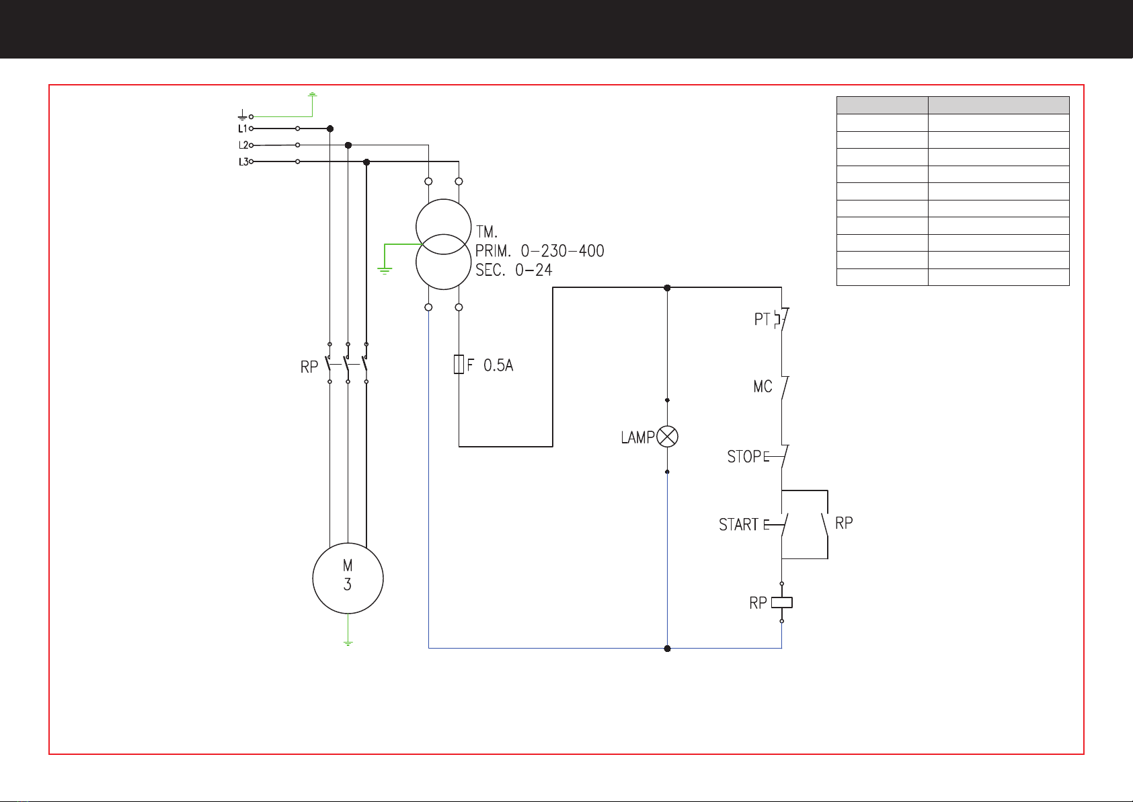Click the green ground symbol at the top
The image size is (1133, 802).
[x=312, y=96]
